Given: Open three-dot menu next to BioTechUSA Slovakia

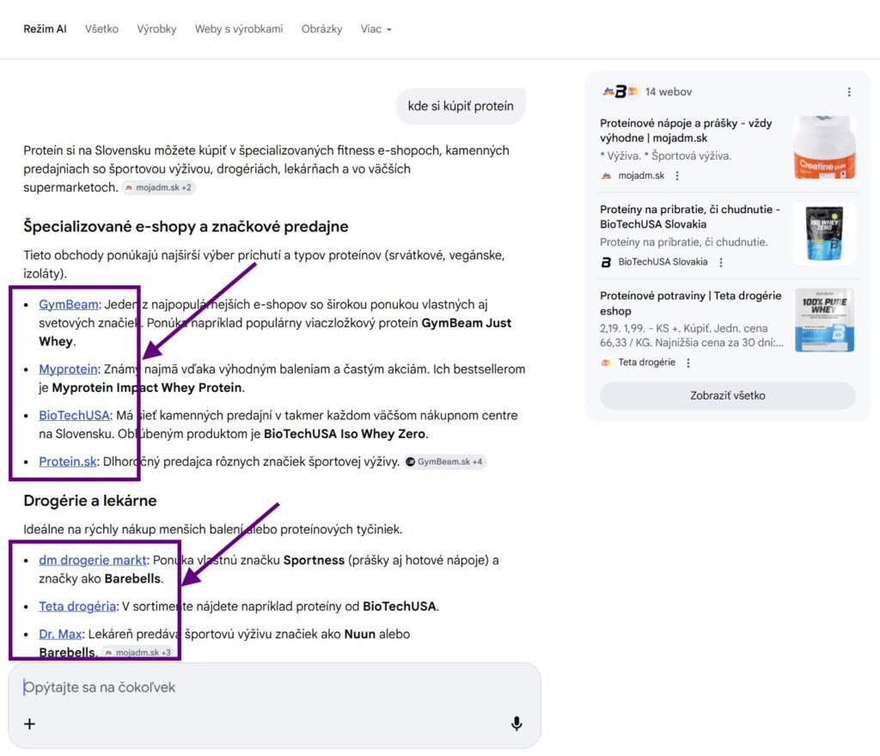Looking at the screenshot, I should tap(721, 262).
